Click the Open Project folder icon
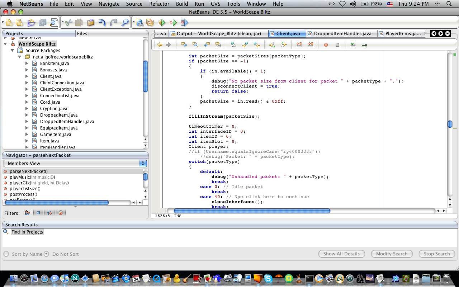This screenshot has height=287, width=459. pyautogui.click(x=31, y=23)
